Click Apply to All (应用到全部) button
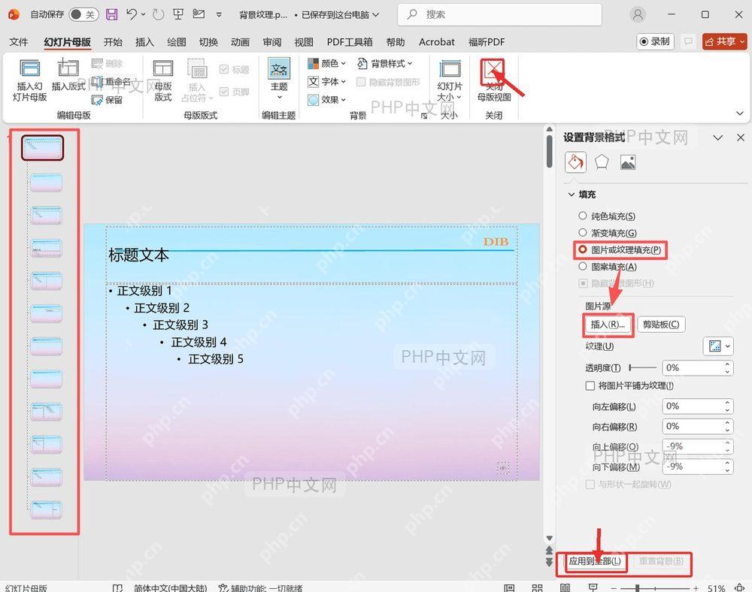The width and height of the screenshot is (752, 592). tap(595, 561)
